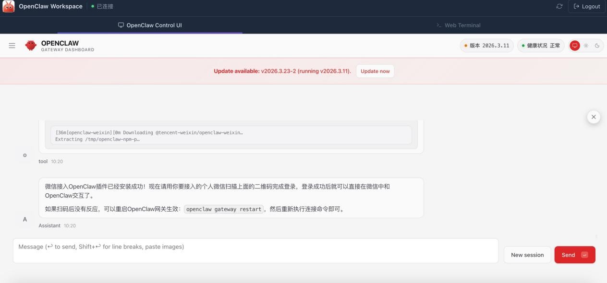Click the message input field
Viewport: 607px width, 283px height.
coord(255,251)
